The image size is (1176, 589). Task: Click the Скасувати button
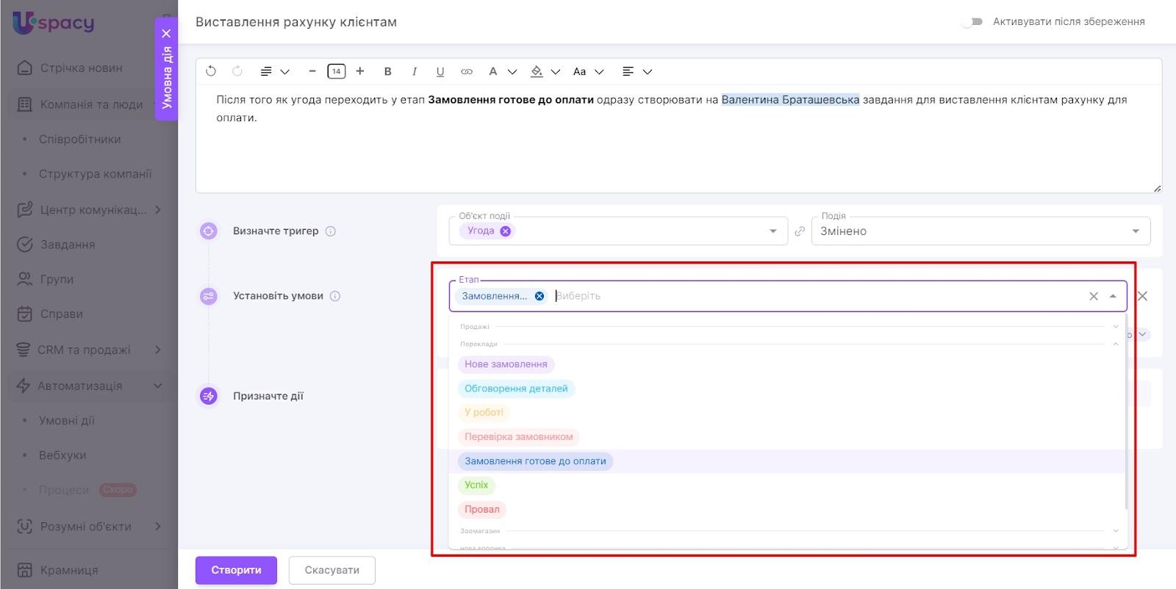click(331, 570)
